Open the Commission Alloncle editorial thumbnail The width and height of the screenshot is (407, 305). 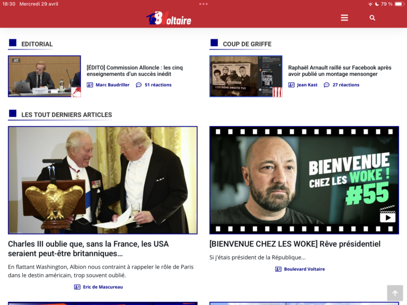coord(45,76)
